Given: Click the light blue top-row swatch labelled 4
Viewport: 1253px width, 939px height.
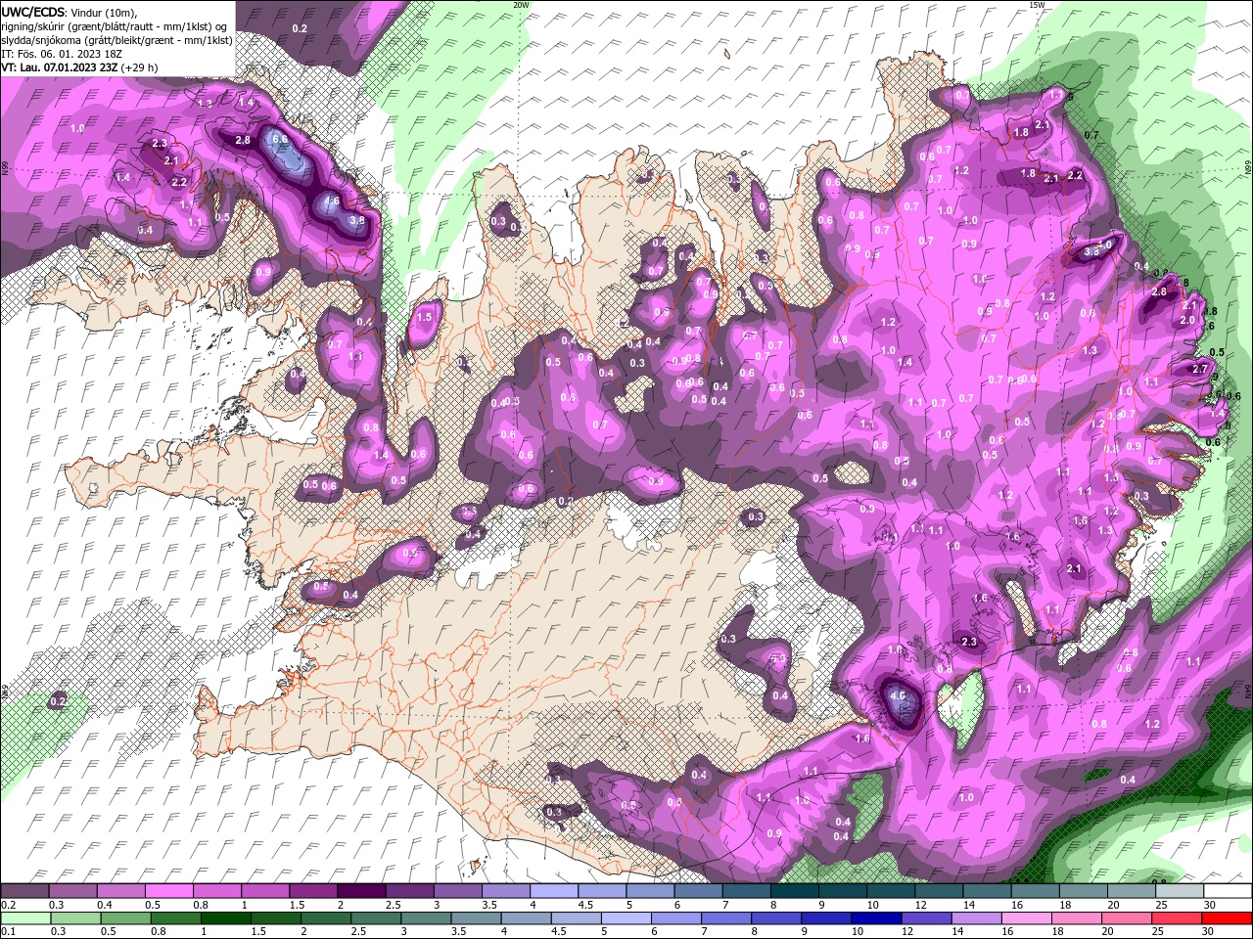Looking at the screenshot, I should pos(554,891).
